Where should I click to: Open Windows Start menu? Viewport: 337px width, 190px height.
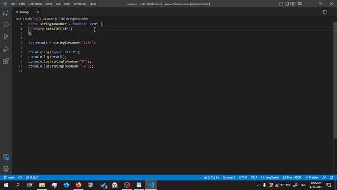click(x=6, y=185)
